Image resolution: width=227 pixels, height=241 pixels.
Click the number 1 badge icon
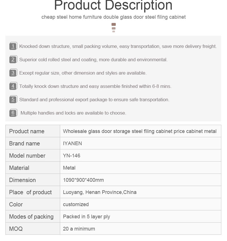tap(13, 46)
